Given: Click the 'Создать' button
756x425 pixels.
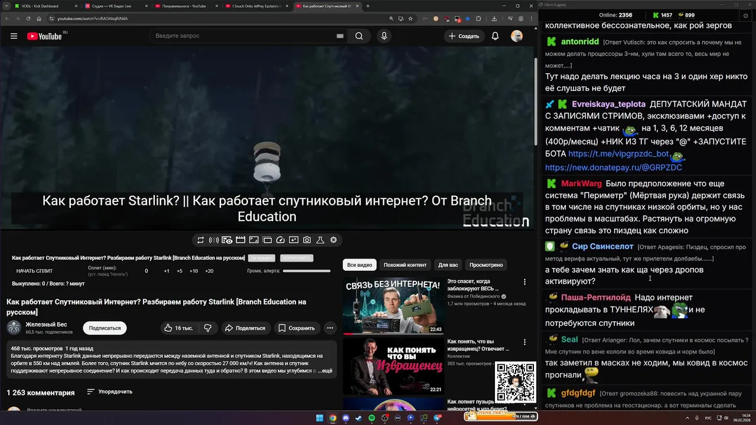Looking at the screenshot, I should click(464, 36).
